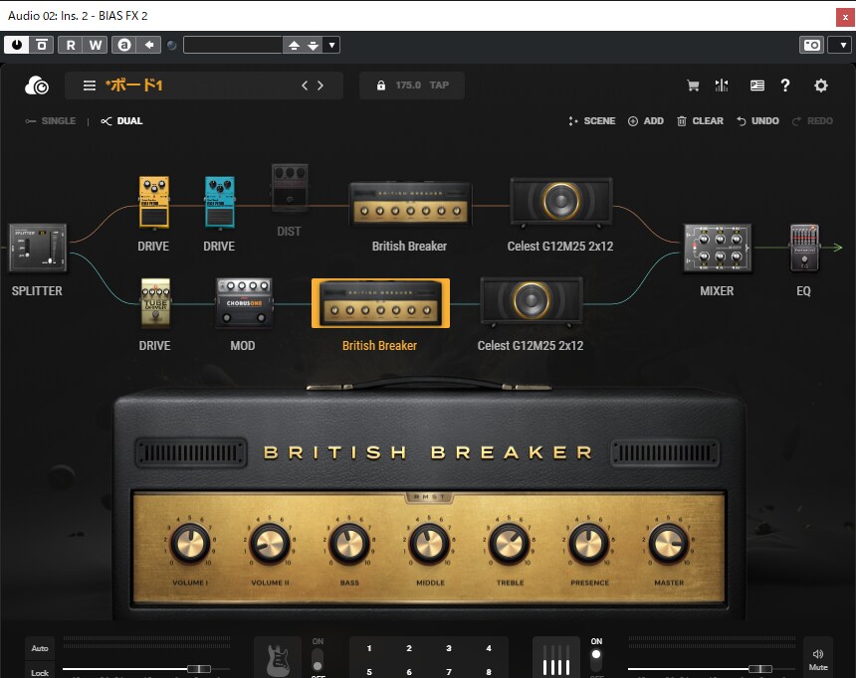
Task: Select the Mixer module
Action: tap(718, 248)
